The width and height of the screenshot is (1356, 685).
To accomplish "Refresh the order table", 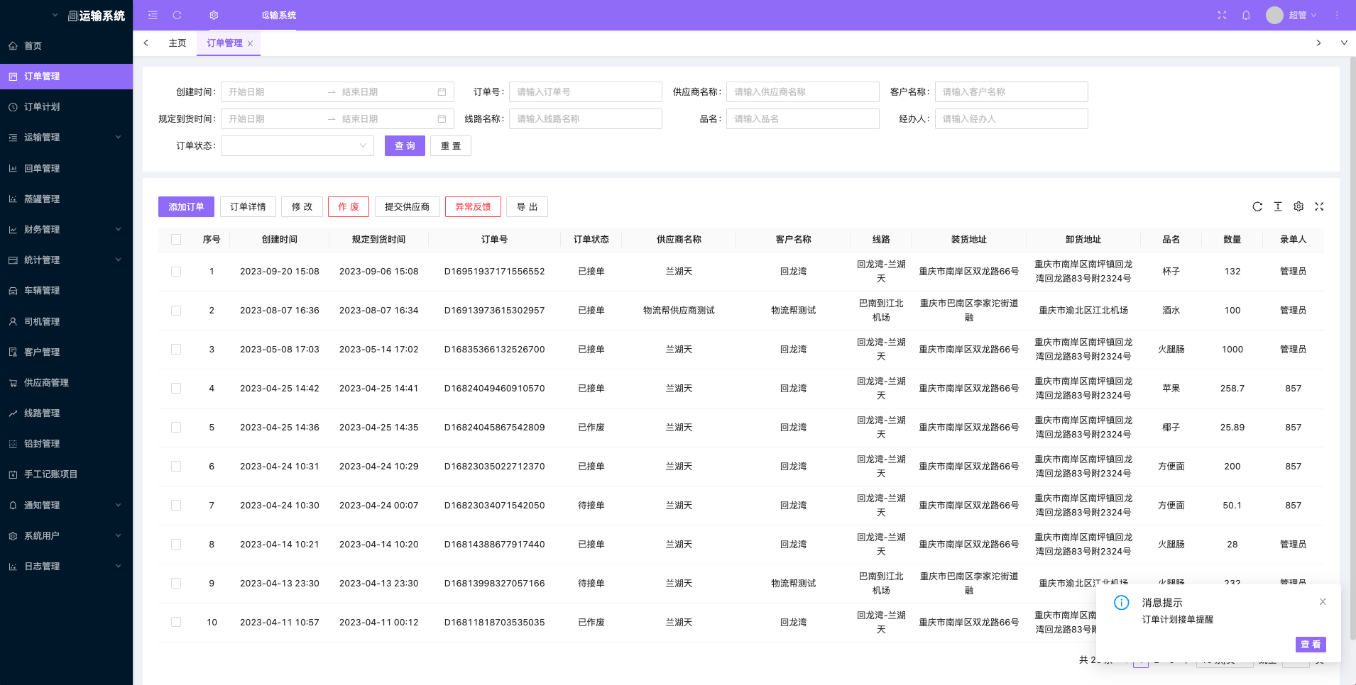I will click(1257, 206).
